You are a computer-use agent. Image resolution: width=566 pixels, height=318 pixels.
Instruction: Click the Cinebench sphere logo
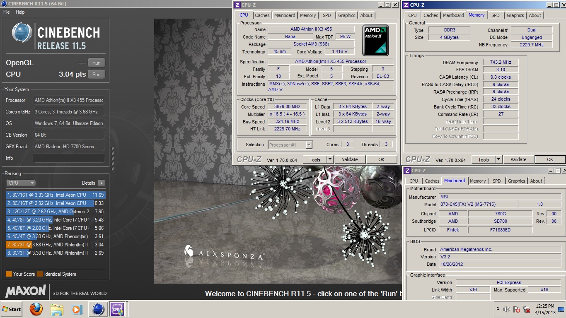pyautogui.click(x=22, y=33)
